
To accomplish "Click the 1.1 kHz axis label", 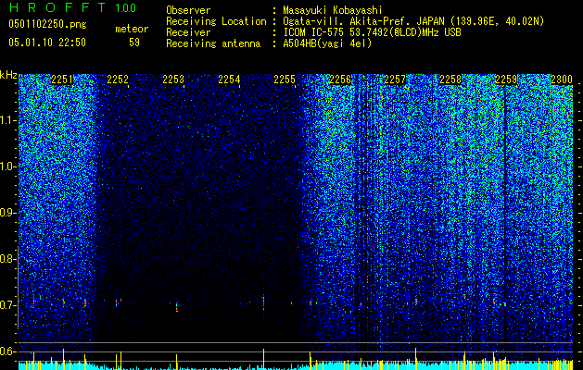I will tap(7, 120).
